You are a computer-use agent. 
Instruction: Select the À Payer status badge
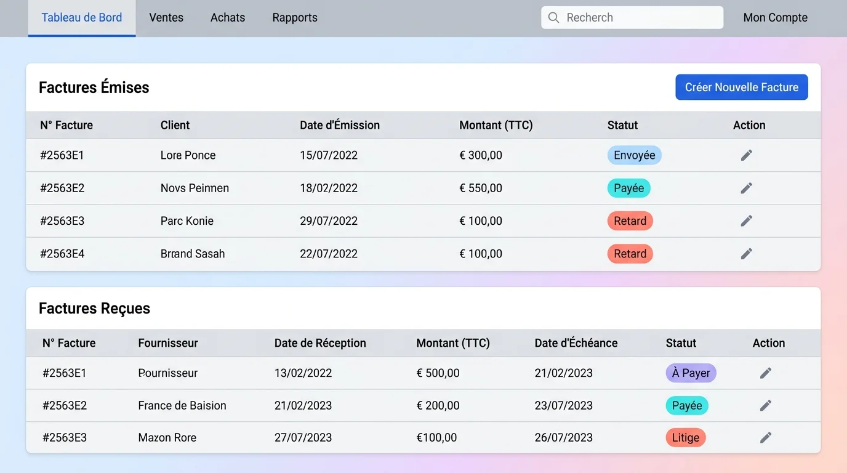point(691,373)
